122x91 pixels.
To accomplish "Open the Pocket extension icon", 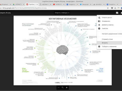I will 112,8.
